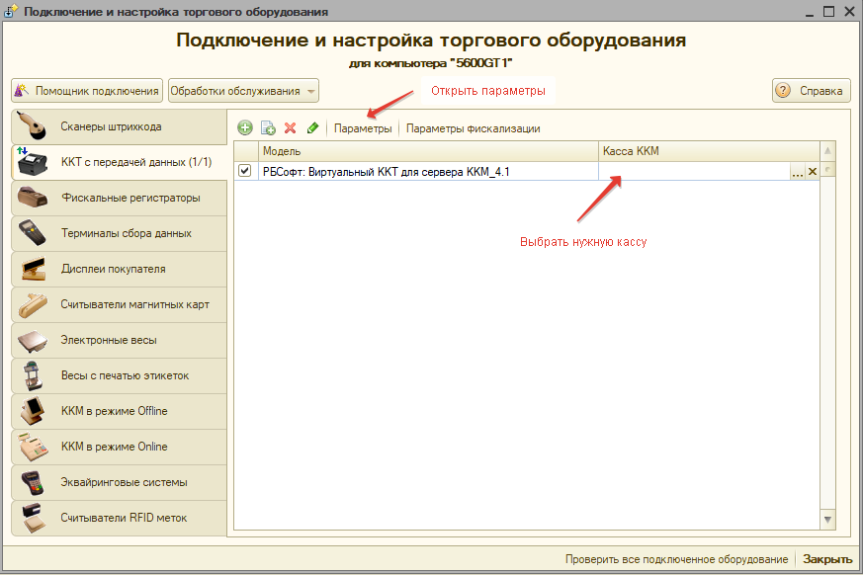Screen dimensions: 863x575
Task: Click the KKM Online cash register icon
Action: [33, 447]
